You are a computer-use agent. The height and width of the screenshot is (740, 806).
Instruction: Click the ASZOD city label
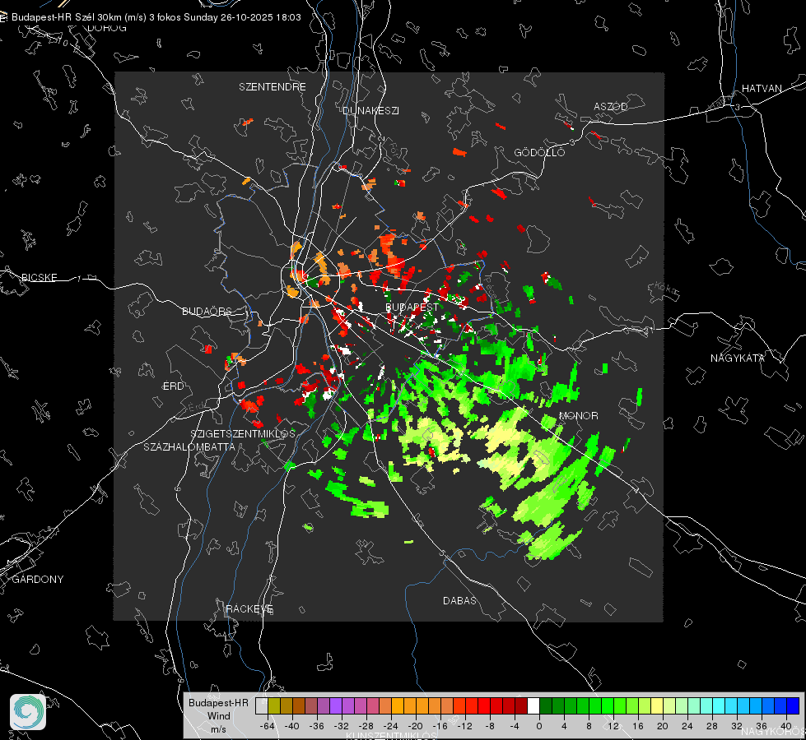(x=611, y=106)
